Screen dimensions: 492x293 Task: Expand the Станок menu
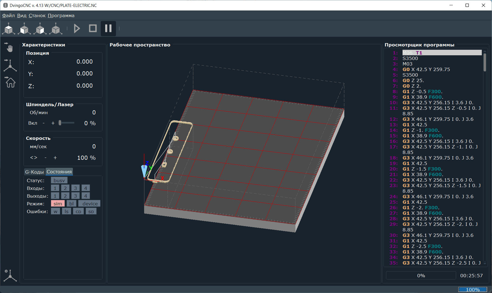point(37,15)
